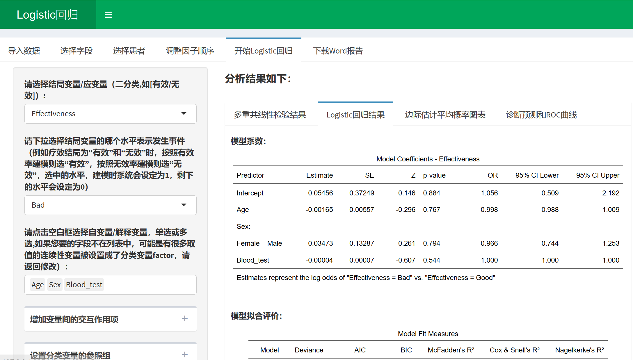633x360 pixels.
Task: Select the 开始Logistic回归 tab
Action: click(x=263, y=51)
